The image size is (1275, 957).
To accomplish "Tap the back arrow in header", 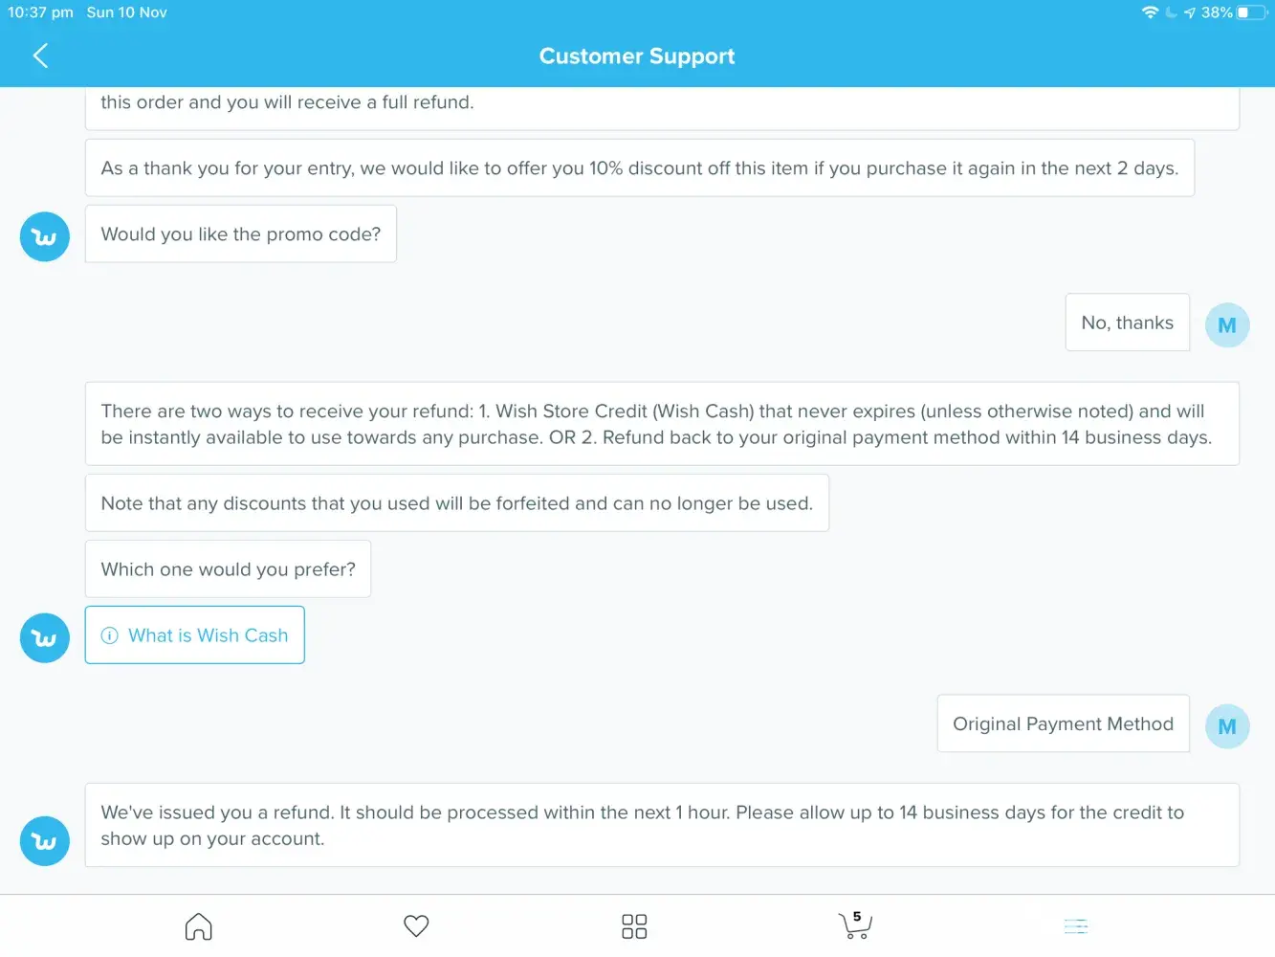I will (x=40, y=56).
